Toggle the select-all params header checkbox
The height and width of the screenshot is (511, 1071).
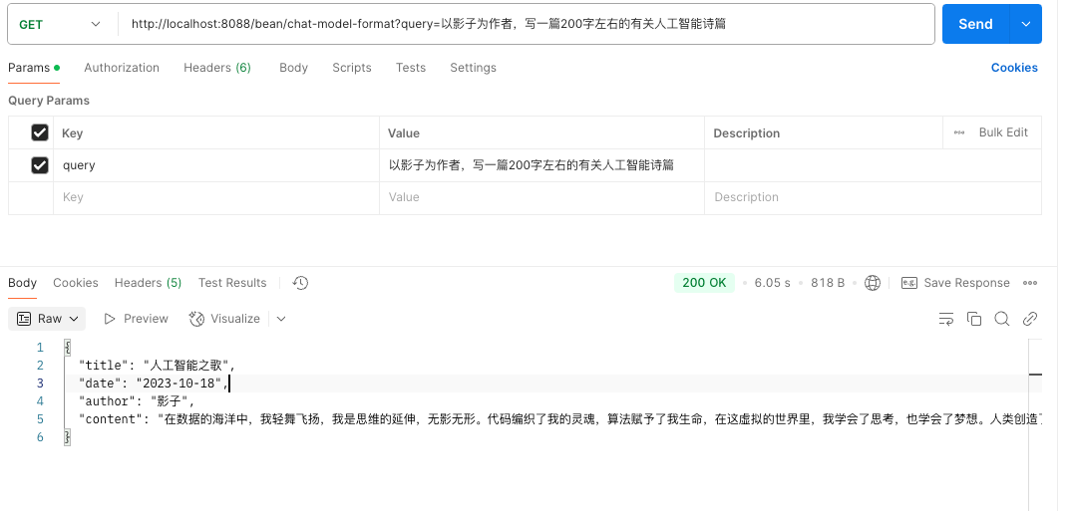coord(40,132)
